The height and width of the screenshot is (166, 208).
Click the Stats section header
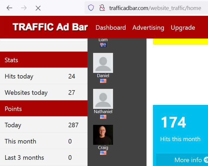[x=44, y=60]
